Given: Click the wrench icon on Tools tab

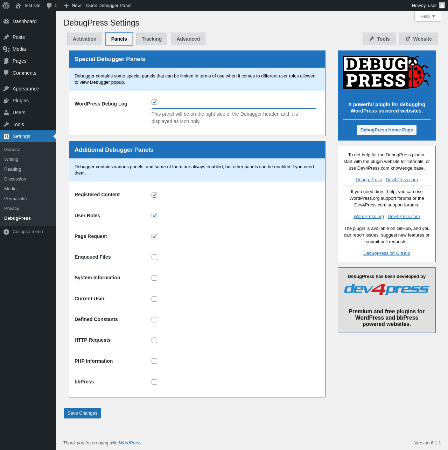Looking at the screenshot, I should pyautogui.click(x=372, y=39).
